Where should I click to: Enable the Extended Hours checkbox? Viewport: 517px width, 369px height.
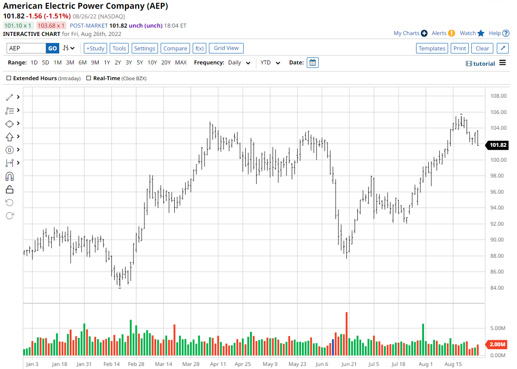tap(9, 78)
